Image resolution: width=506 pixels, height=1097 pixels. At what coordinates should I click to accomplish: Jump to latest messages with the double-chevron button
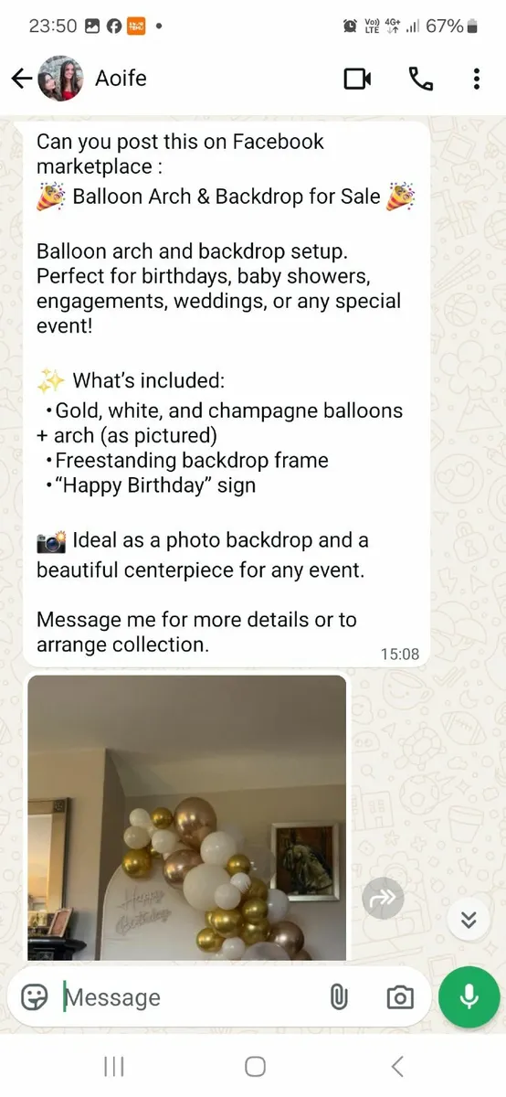[469, 919]
